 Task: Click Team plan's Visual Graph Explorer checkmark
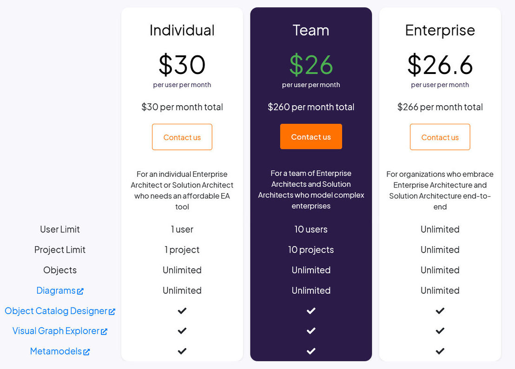311,331
